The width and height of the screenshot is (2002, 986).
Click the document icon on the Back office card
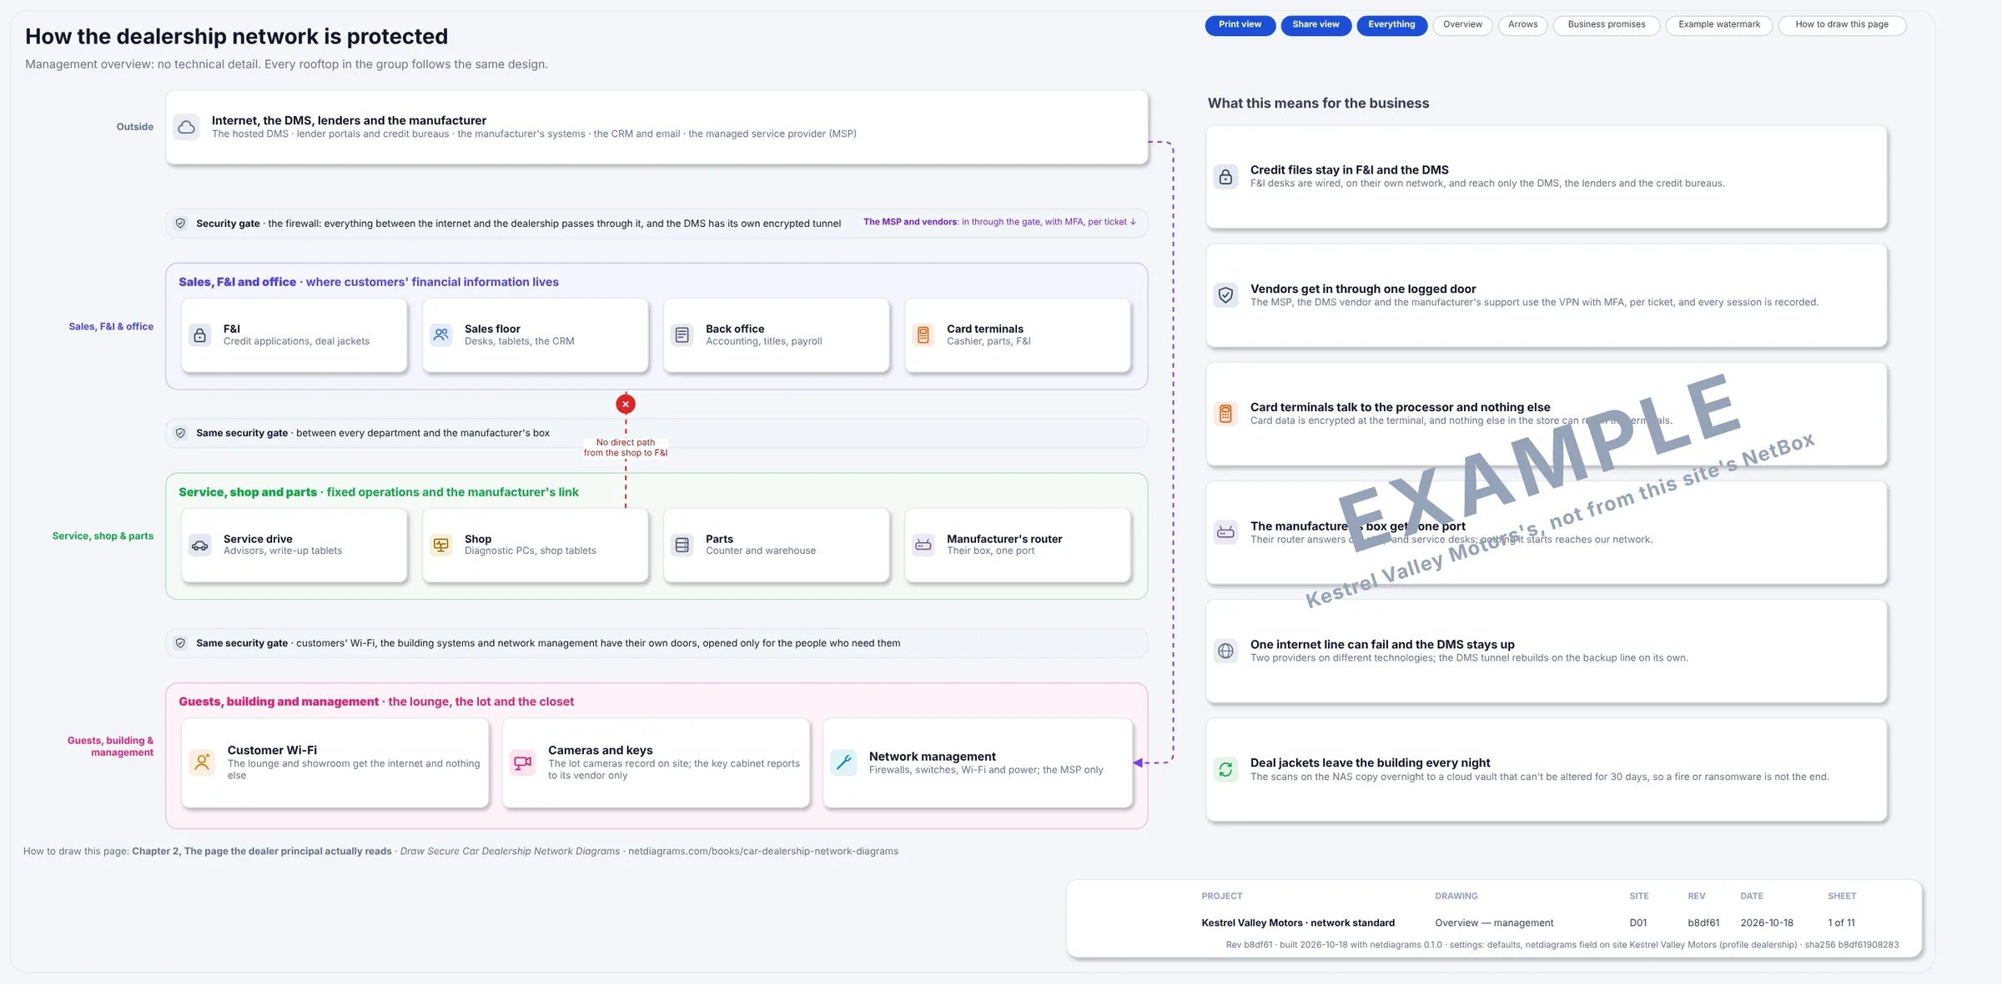[x=682, y=335]
